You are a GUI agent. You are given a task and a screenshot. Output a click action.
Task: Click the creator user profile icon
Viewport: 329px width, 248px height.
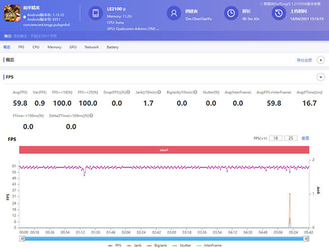coord(174,13)
